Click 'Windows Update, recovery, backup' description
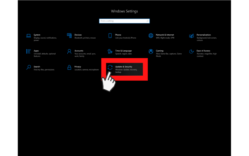Image resolution: width=249 pixels, height=156 pixels. click(x=126, y=71)
